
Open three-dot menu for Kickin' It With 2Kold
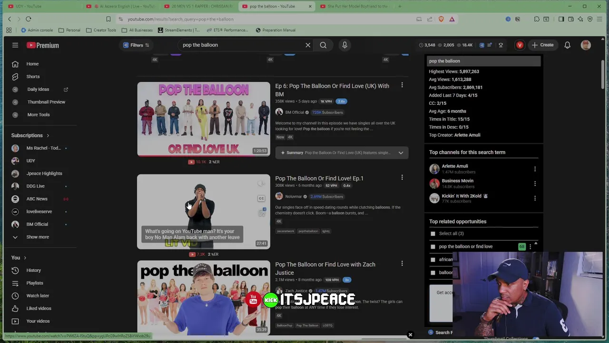point(535,198)
